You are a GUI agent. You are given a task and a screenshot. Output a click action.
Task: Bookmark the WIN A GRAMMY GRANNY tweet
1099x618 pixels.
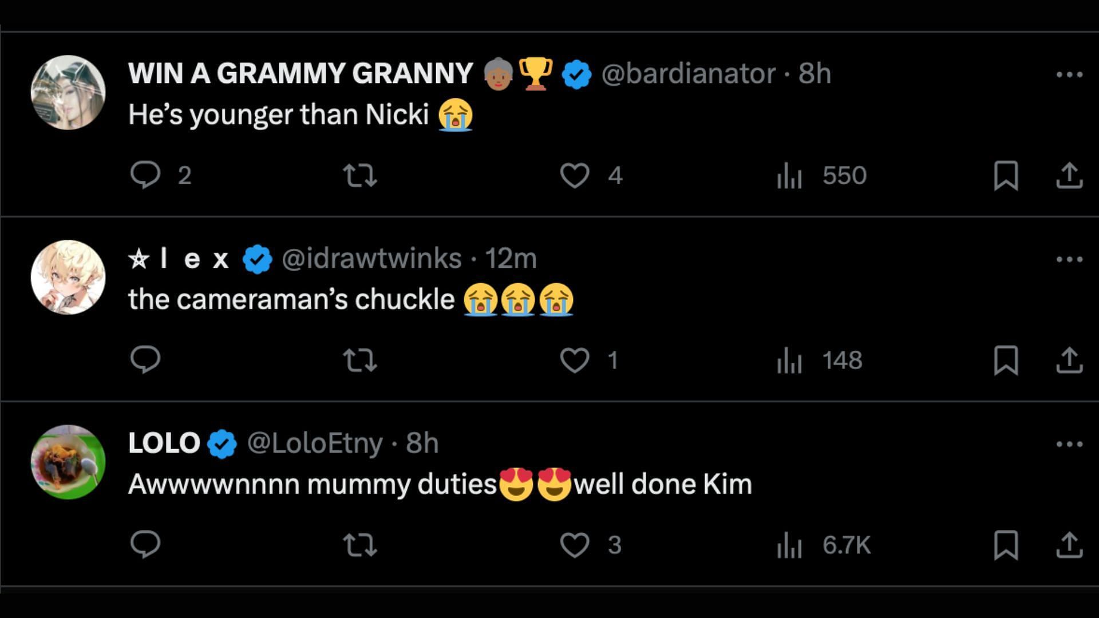pos(1006,175)
